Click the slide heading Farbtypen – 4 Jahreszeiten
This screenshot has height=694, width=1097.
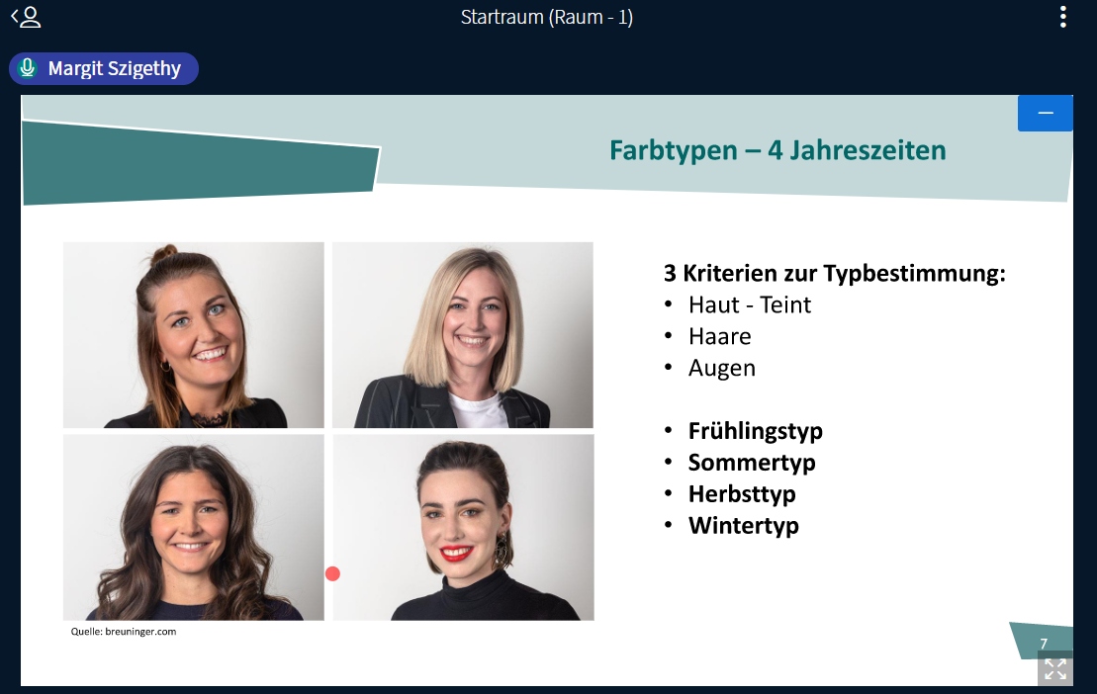[777, 150]
